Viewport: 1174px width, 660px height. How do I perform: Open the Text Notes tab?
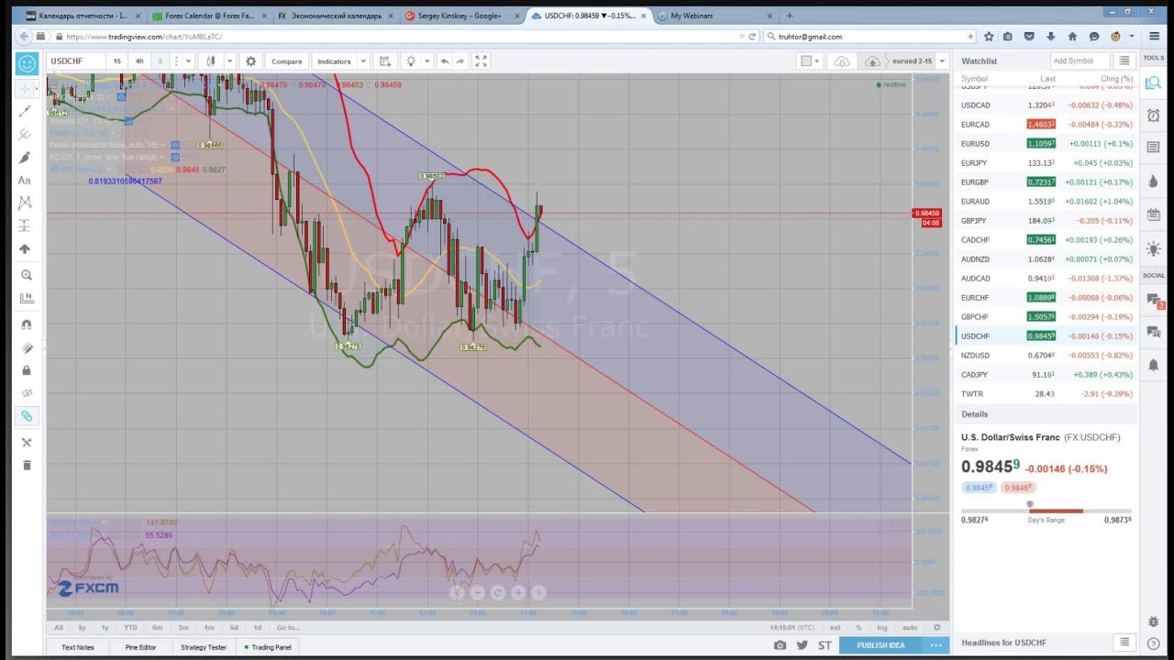point(78,647)
